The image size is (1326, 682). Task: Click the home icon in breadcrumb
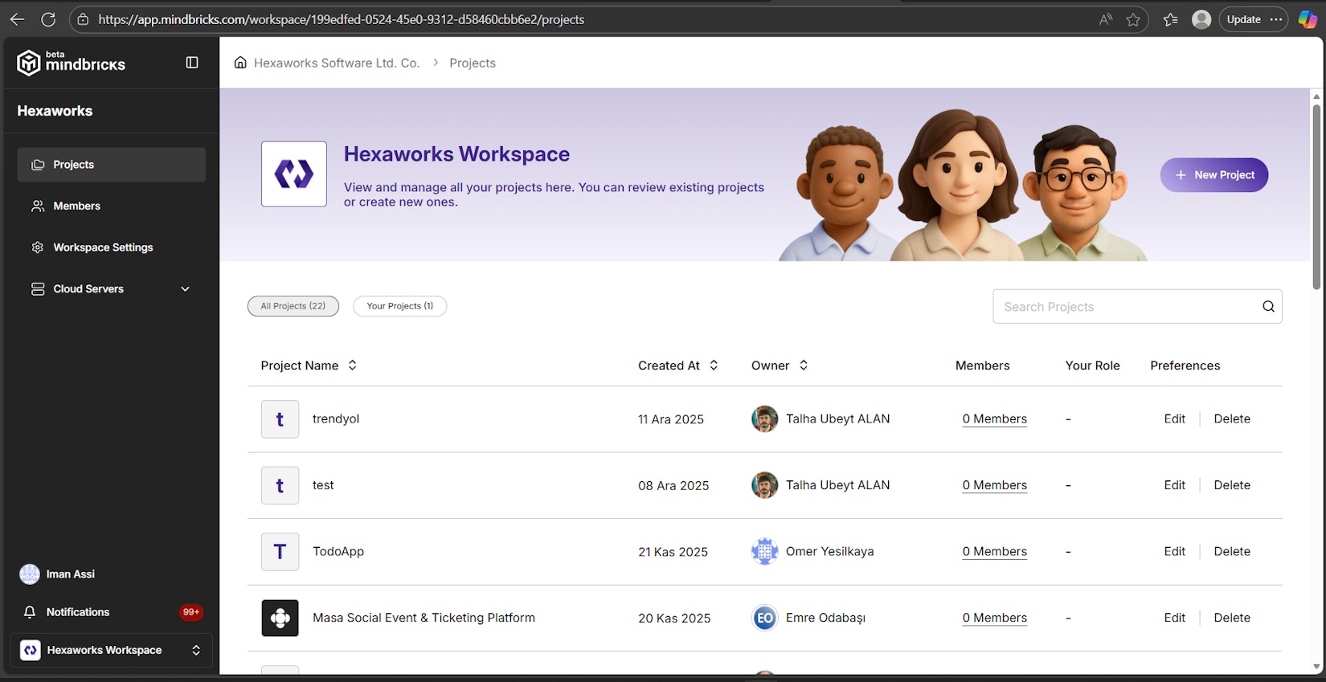[240, 63]
